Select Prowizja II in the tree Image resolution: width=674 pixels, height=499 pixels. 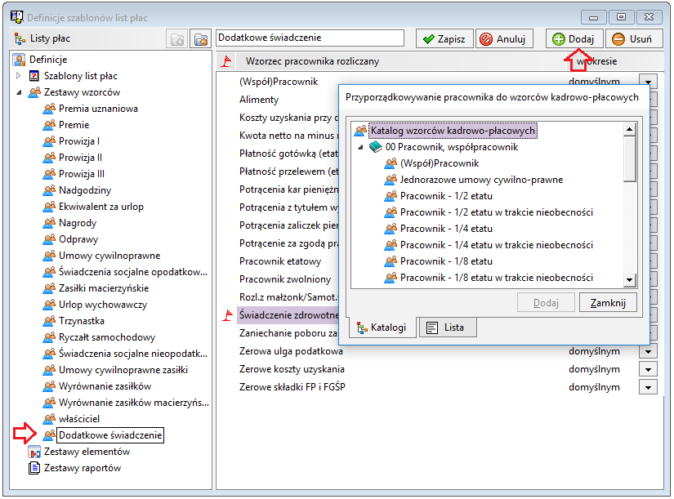coord(80,158)
